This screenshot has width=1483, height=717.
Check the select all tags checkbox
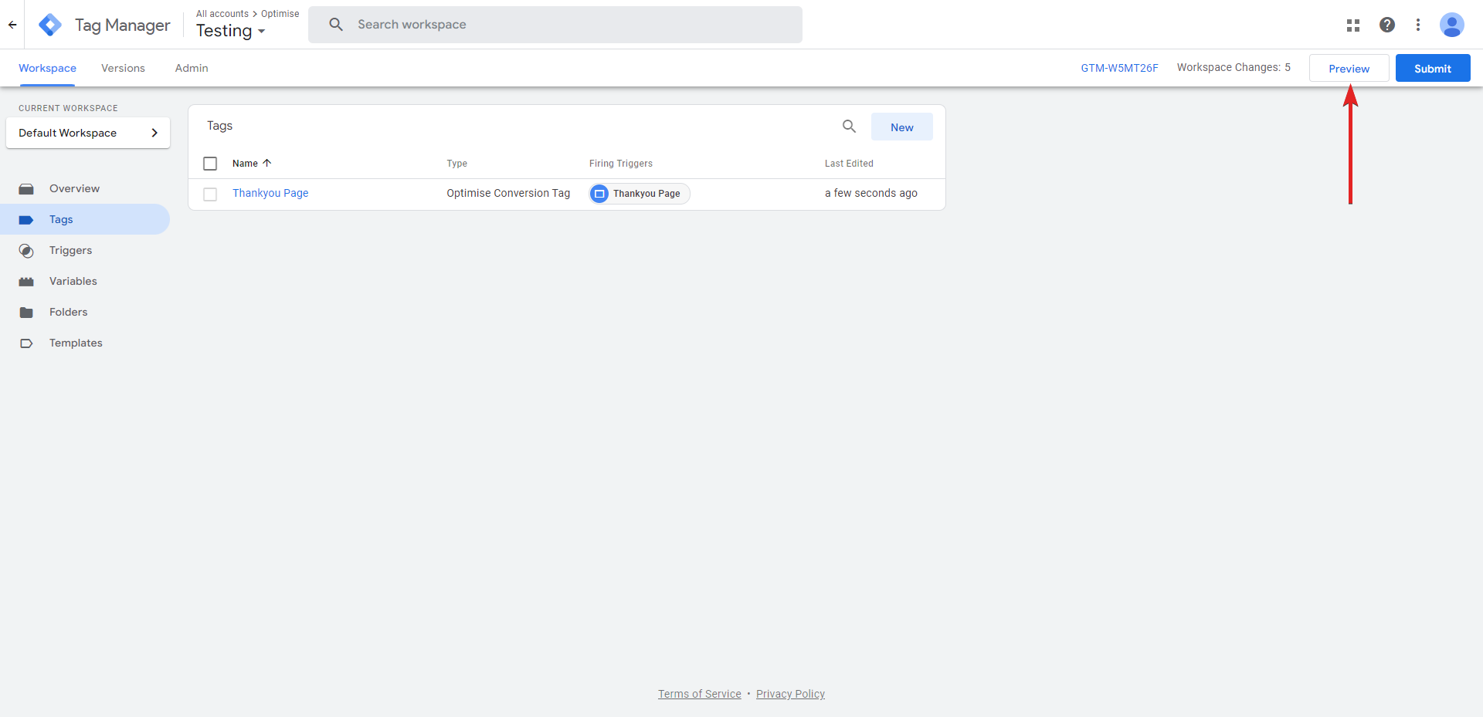click(210, 164)
